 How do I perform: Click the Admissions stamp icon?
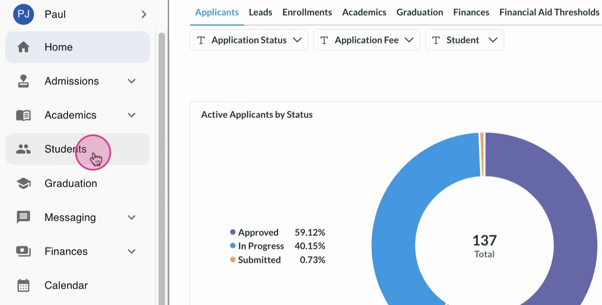point(23,81)
